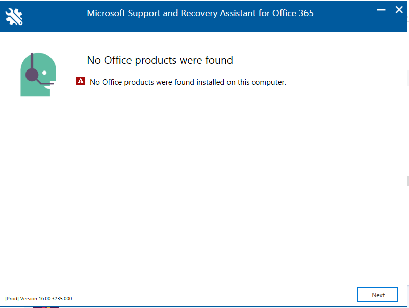Select the 'No Office products were found' heading
Image resolution: width=409 pixels, height=308 pixels.
click(x=160, y=60)
